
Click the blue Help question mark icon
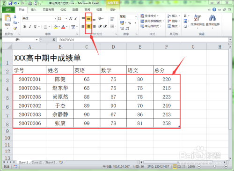click(x=214, y=10)
